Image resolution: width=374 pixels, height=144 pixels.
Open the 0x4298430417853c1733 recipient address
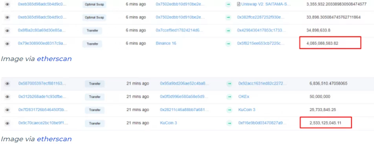pos(261,30)
